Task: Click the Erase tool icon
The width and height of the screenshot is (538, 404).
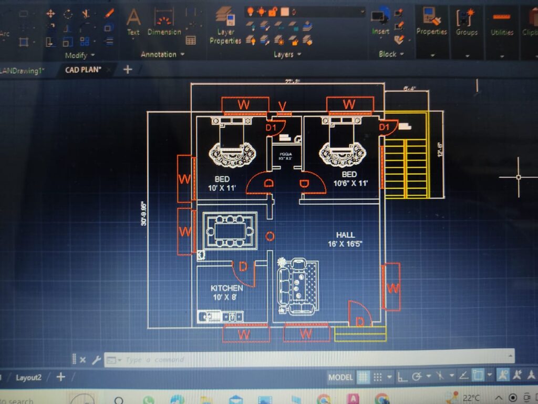Action: [109, 14]
